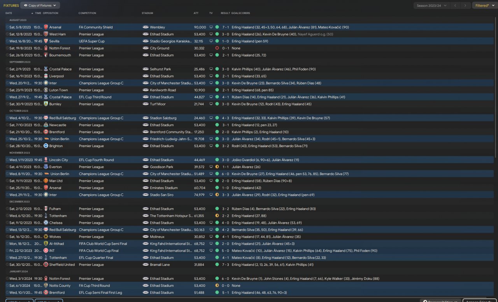Go to the next season arrow
This screenshot has width=498, height=302.
[465, 5]
